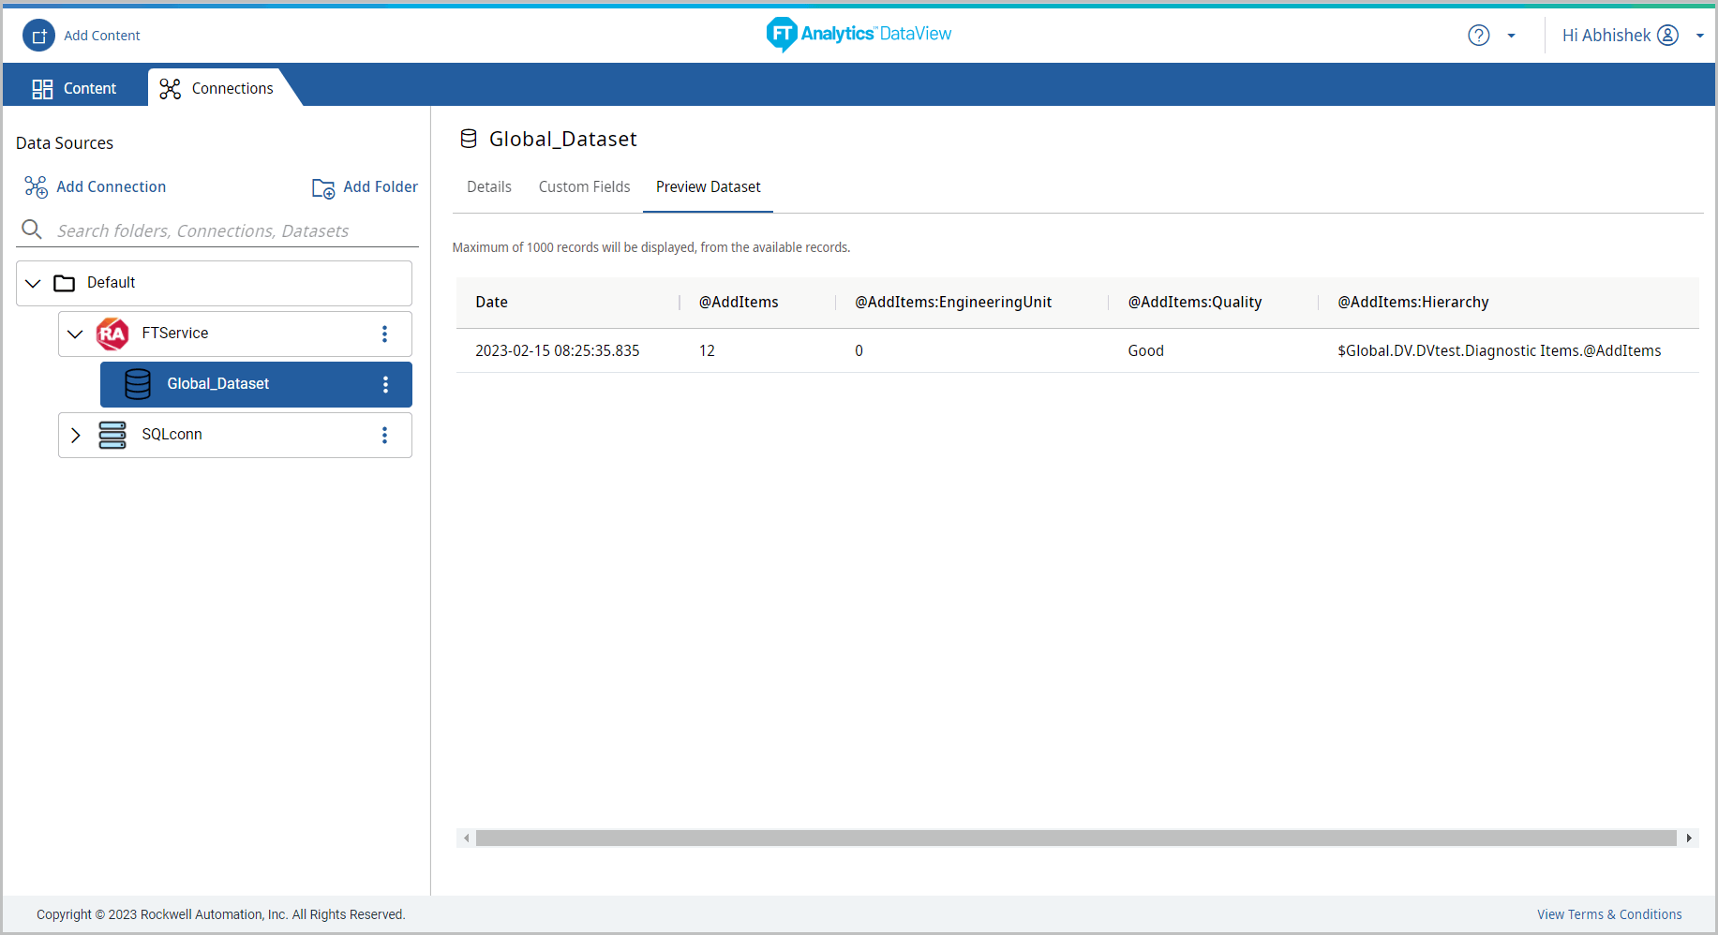This screenshot has height=935, width=1718.
Task: Open the help dropdown arrow
Action: [x=1511, y=37]
